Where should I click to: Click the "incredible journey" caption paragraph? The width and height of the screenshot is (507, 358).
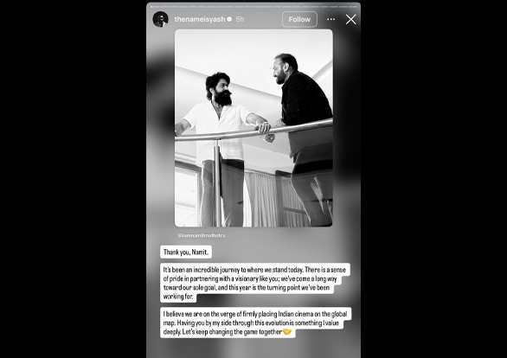[255, 283]
